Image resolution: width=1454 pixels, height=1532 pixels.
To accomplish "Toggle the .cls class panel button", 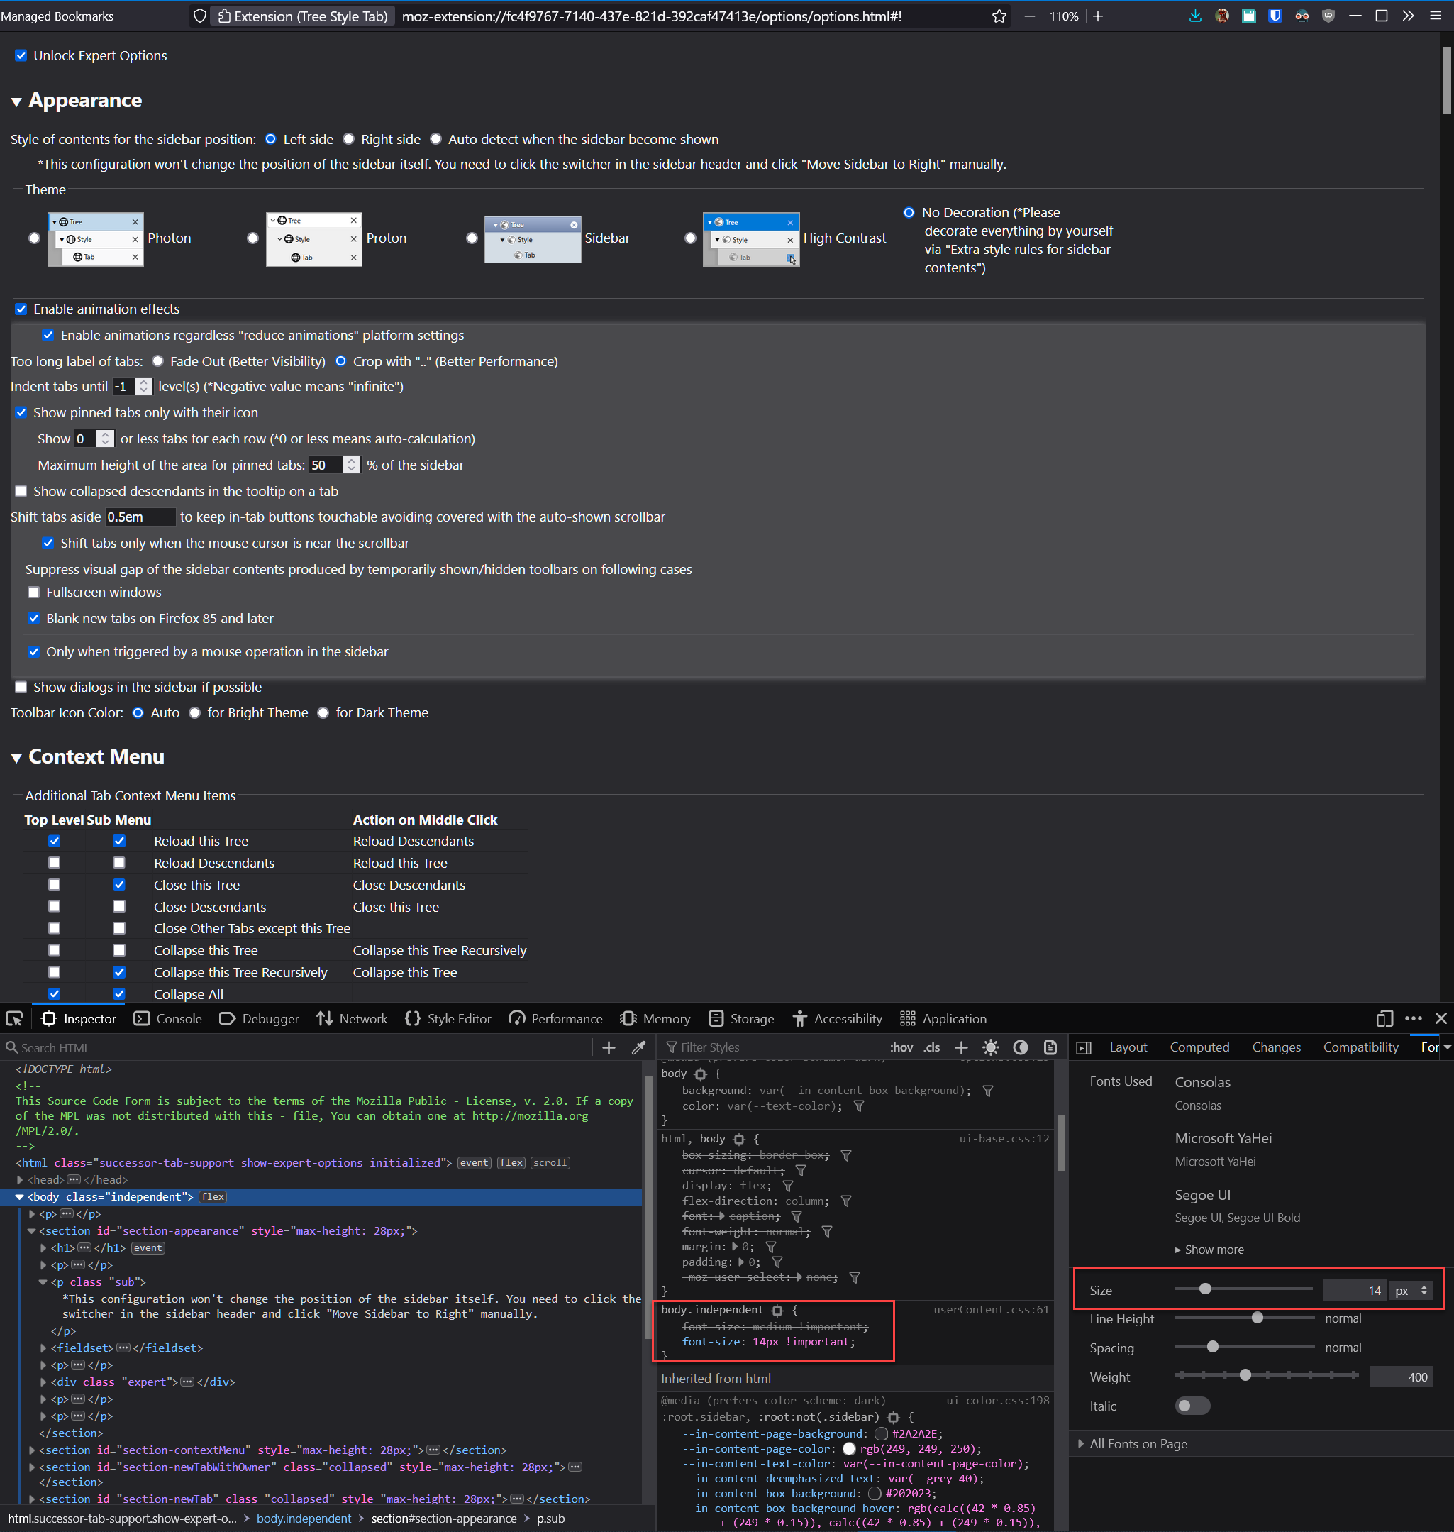I will pyautogui.click(x=931, y=1047).
